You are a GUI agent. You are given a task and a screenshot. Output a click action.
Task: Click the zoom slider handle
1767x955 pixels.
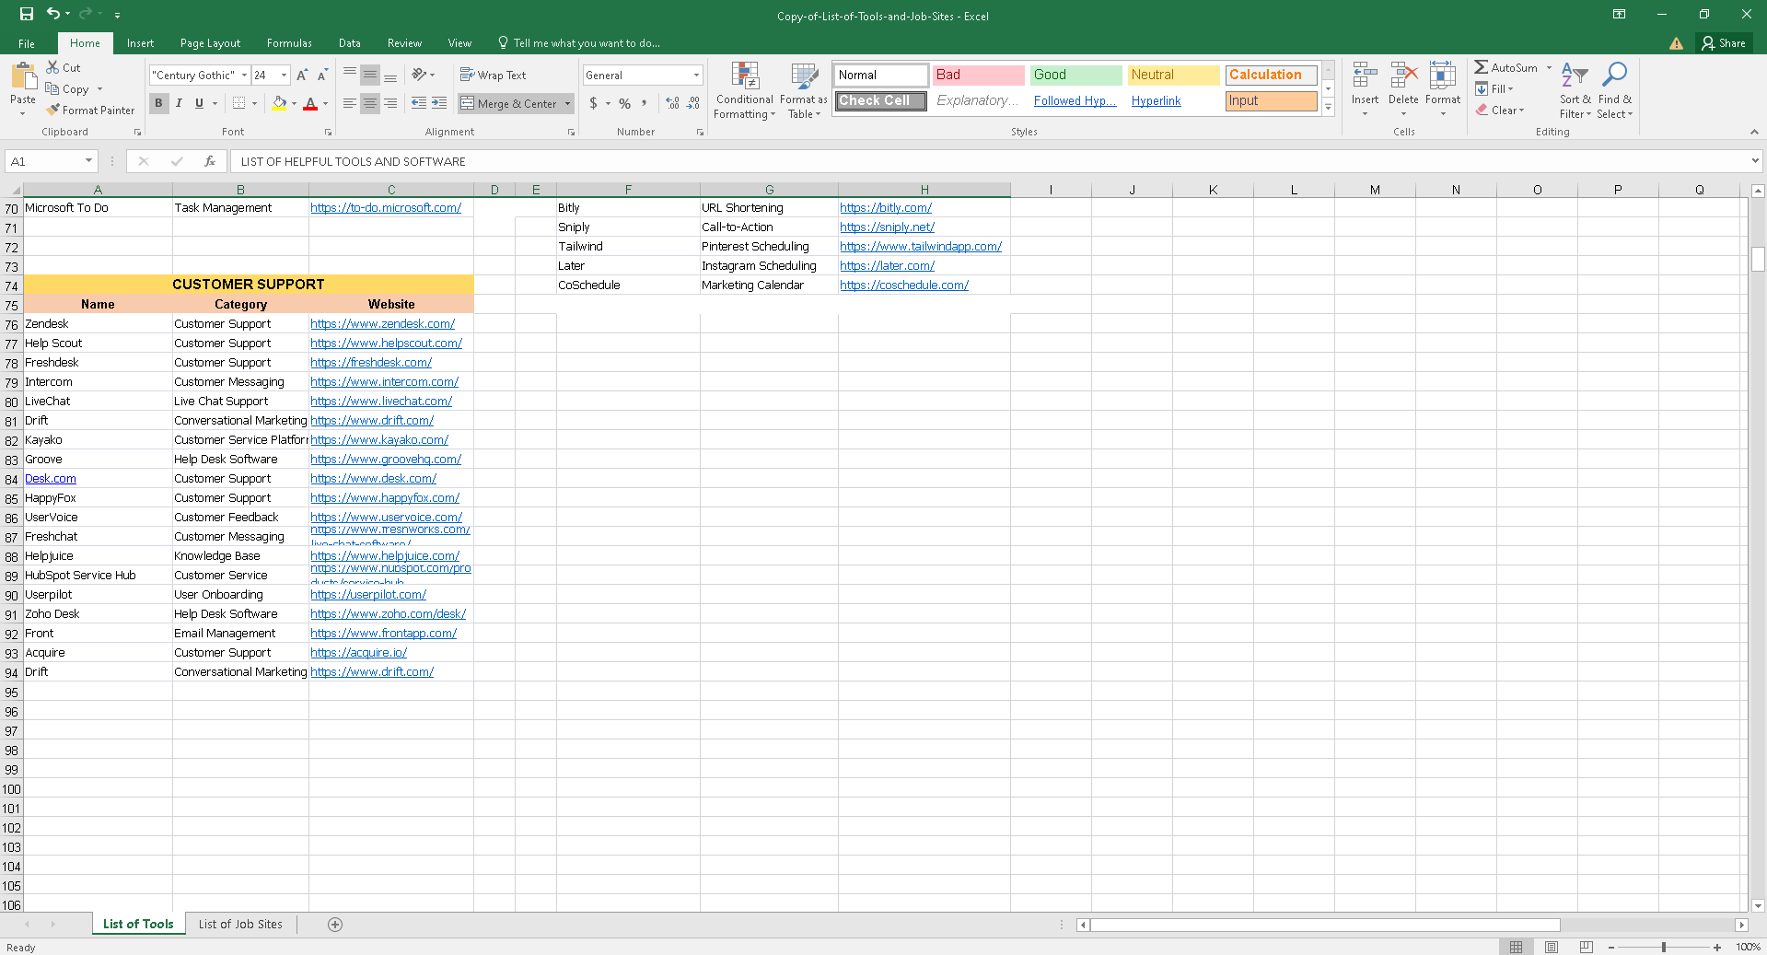click(x=1664, y=947)
